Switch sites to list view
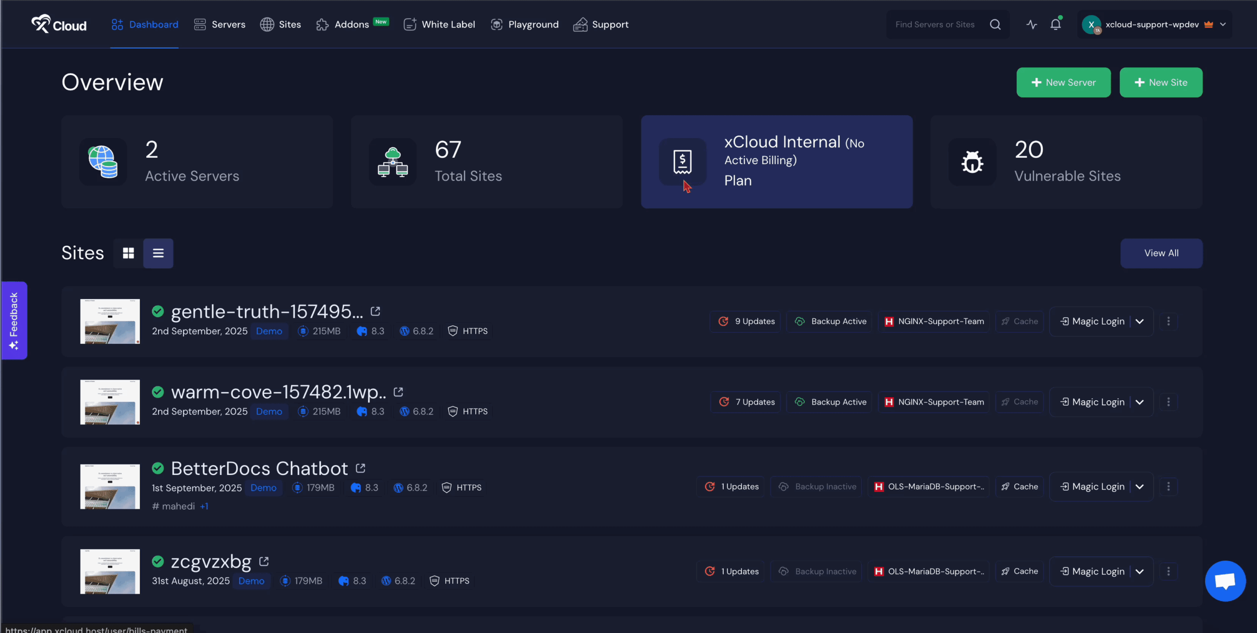Viewport: 1257px width, 633px height. point(158,253)
